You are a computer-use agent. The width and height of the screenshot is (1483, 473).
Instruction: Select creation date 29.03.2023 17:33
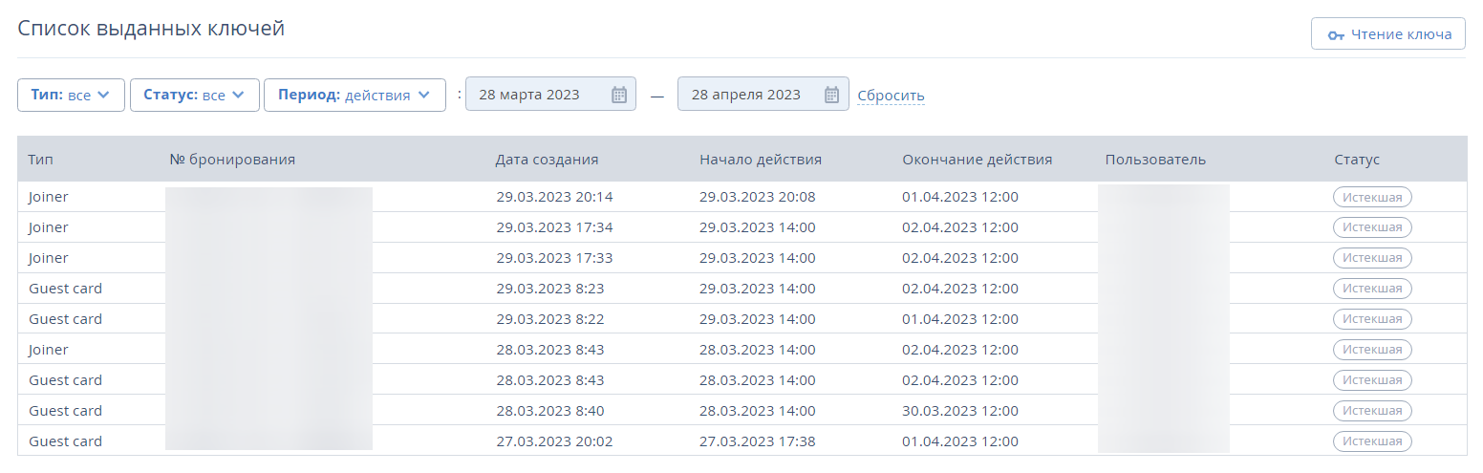click(554, 258)
